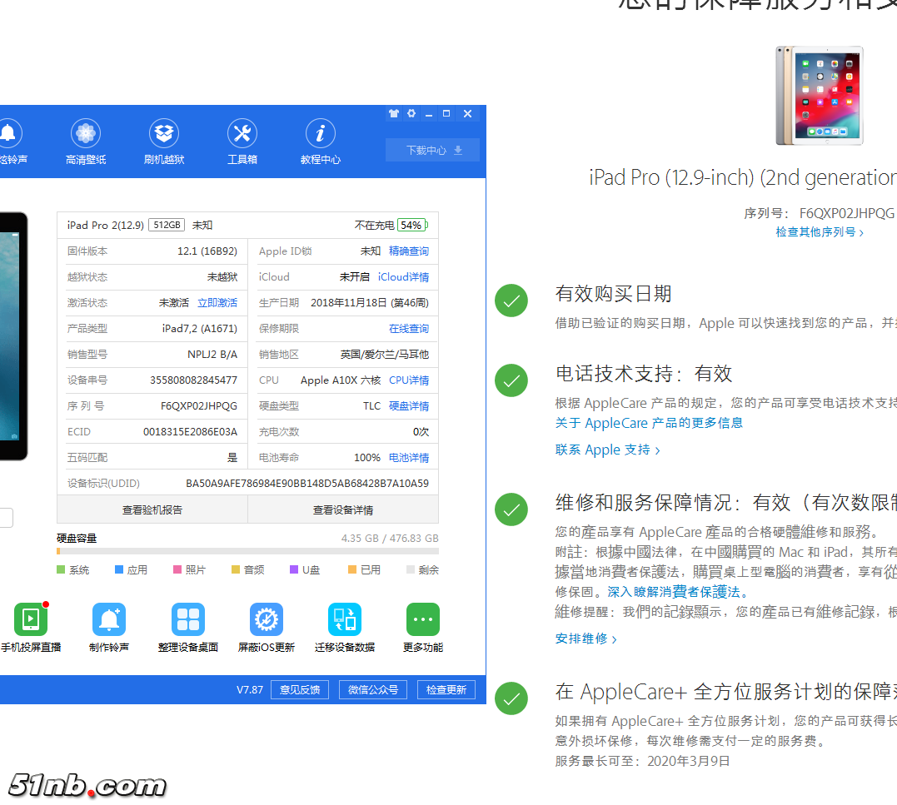Screen dimensions: 897x805
Task: Open the 刷机越狱 jailbreak tool
Action: click(163, 142)
